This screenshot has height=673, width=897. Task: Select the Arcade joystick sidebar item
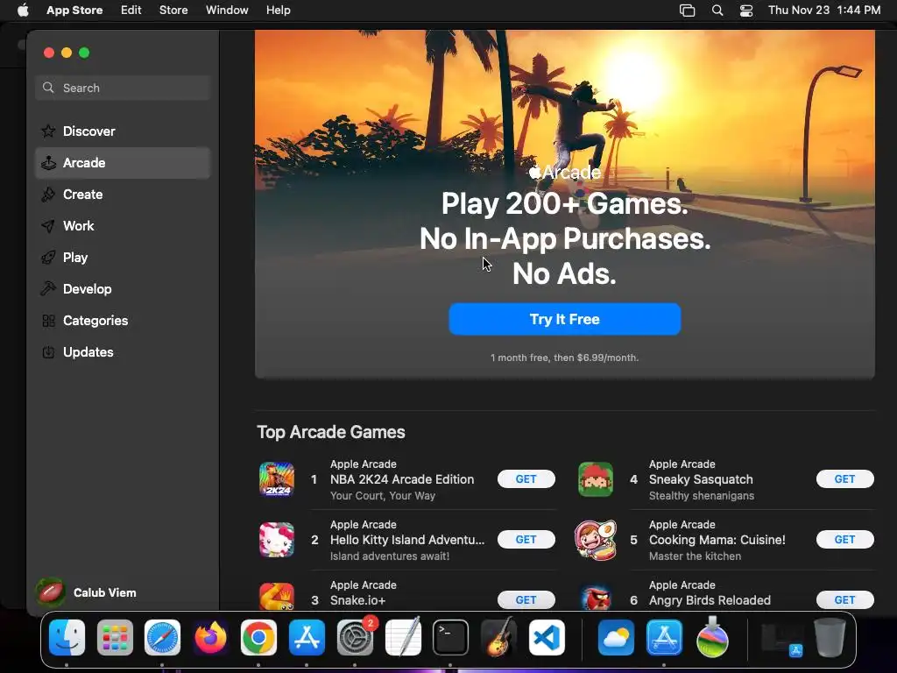(x=123, y=163)
